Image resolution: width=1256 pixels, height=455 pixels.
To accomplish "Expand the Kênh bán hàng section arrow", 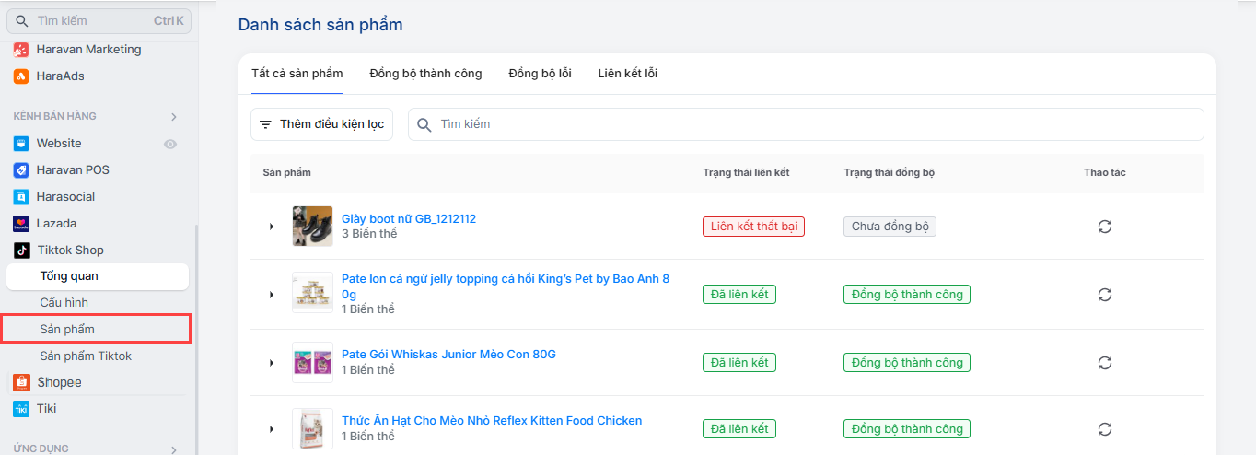I will coord(173,117).
